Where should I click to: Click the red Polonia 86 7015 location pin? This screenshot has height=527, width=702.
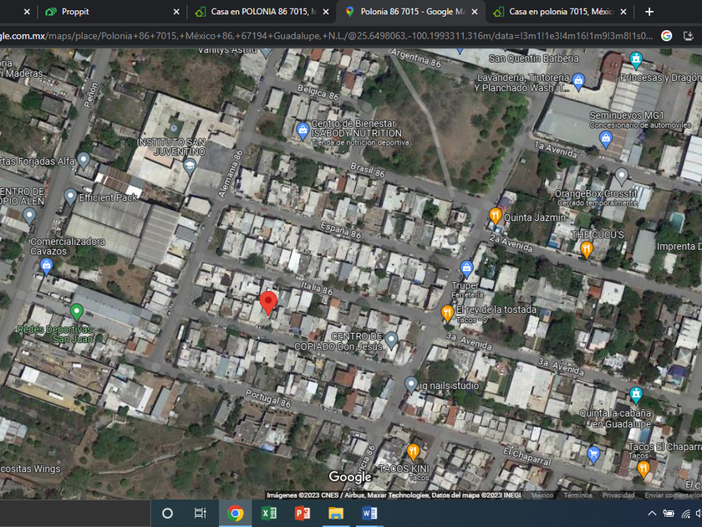coord(268,303)
